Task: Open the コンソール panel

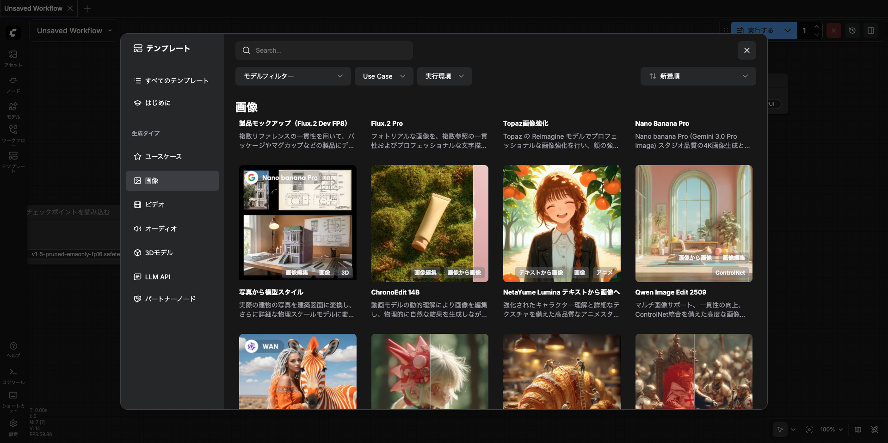Action: (12, 375)
